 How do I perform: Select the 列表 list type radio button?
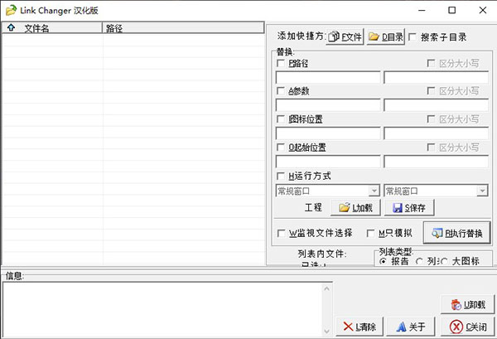[419, 262]
